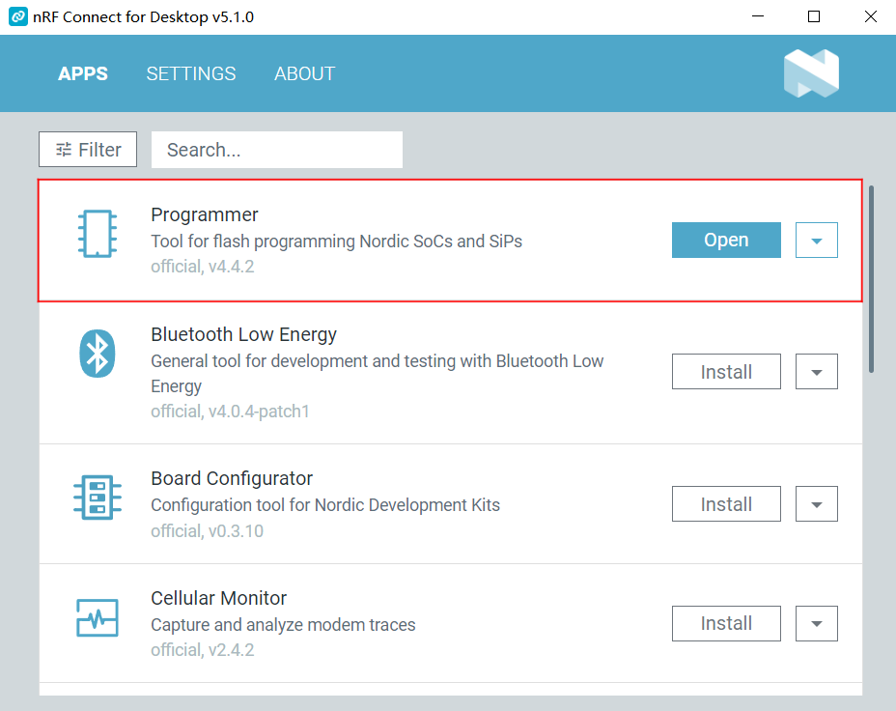This screenshot has width=896, height=711.
Task: Open the Filter options
Action: [x=88, y=150]
